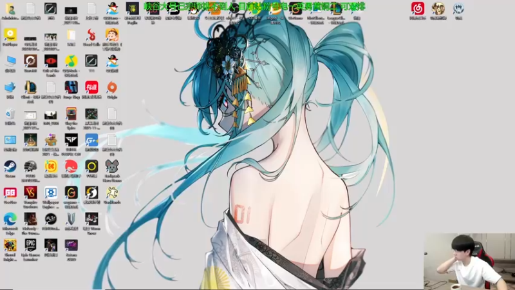
Task: Open the Network desktop icon
Action: tap(10, 88)
